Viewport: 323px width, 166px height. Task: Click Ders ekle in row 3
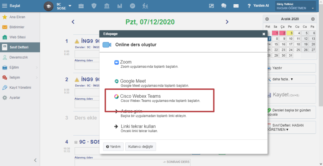pos(86,118)
